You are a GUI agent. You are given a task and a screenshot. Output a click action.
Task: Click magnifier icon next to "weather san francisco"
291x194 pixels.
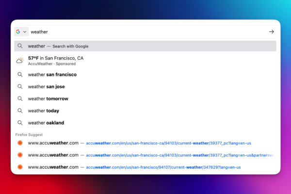20,75
